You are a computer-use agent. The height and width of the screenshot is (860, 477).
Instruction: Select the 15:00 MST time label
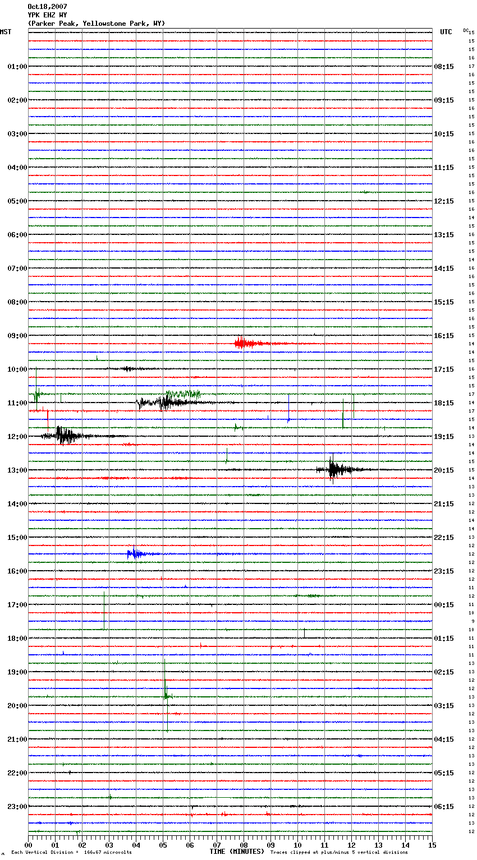click(17, 538)
